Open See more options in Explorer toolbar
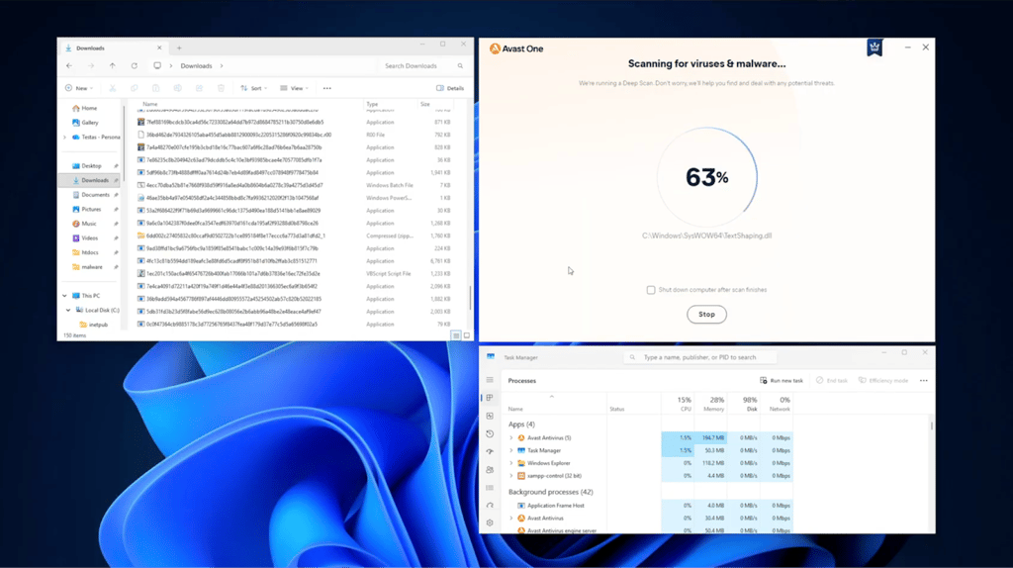Viewport: 1013px width, 568px height. [x=326, y=88]
